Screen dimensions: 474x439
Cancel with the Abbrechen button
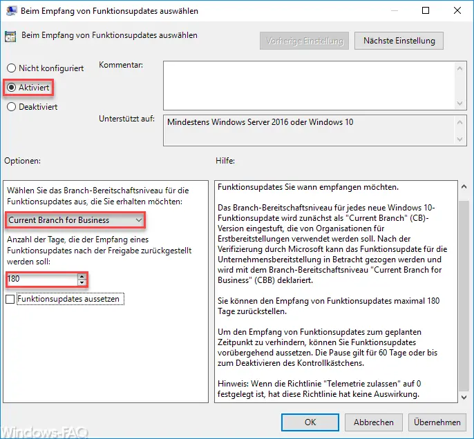374,422
